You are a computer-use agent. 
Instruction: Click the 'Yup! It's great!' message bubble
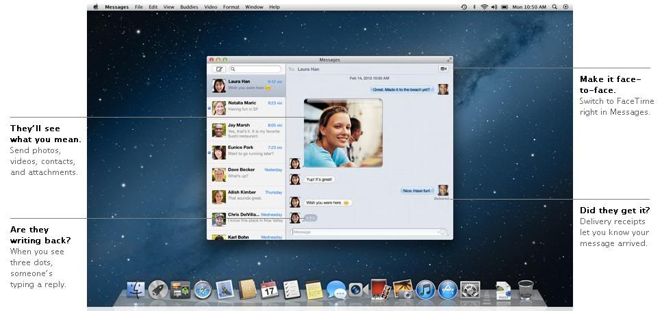pyautogui.click(x=319, y=179)
